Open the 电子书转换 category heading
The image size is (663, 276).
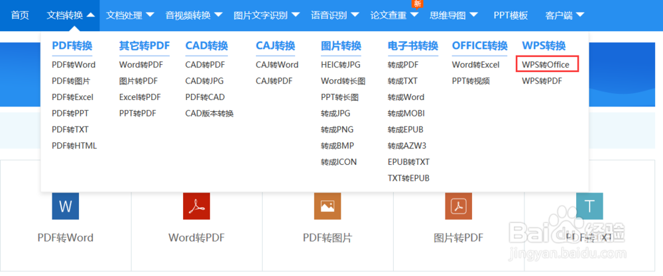pyautogui.click(x=412, y=46)
